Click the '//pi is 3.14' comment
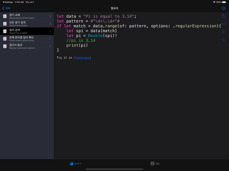 coord(81,40)
